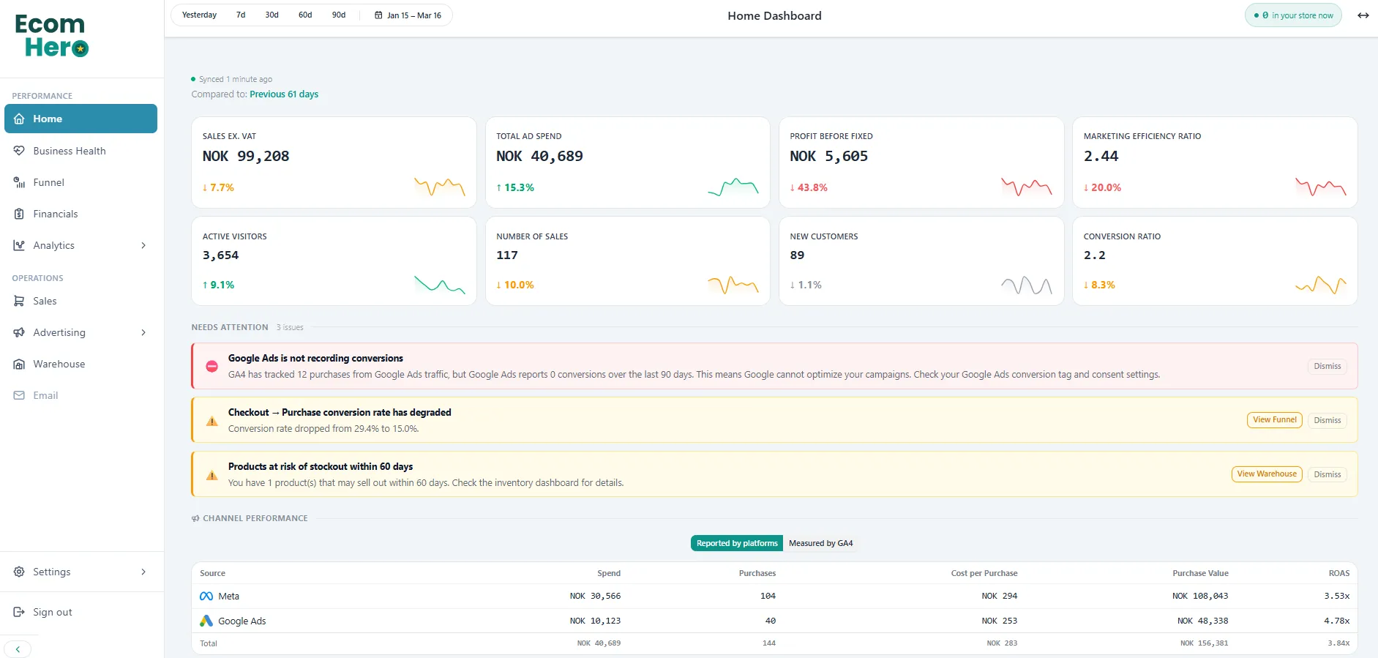Click the Financials clipboard icon
This screenshot has height=658, width=1378.
pyautogui.click(x=19, y=214)
